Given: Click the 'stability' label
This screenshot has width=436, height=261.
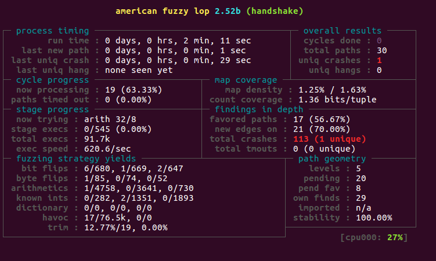Looking at the screenshot, I should (x=316, y=218).
